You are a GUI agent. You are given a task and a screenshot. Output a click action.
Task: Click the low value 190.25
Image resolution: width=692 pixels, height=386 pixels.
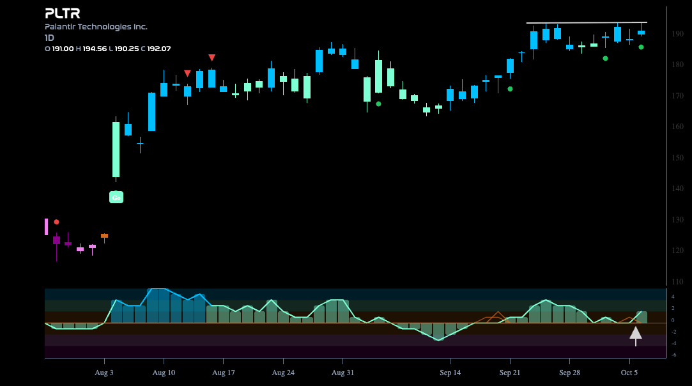pos(127,49)
